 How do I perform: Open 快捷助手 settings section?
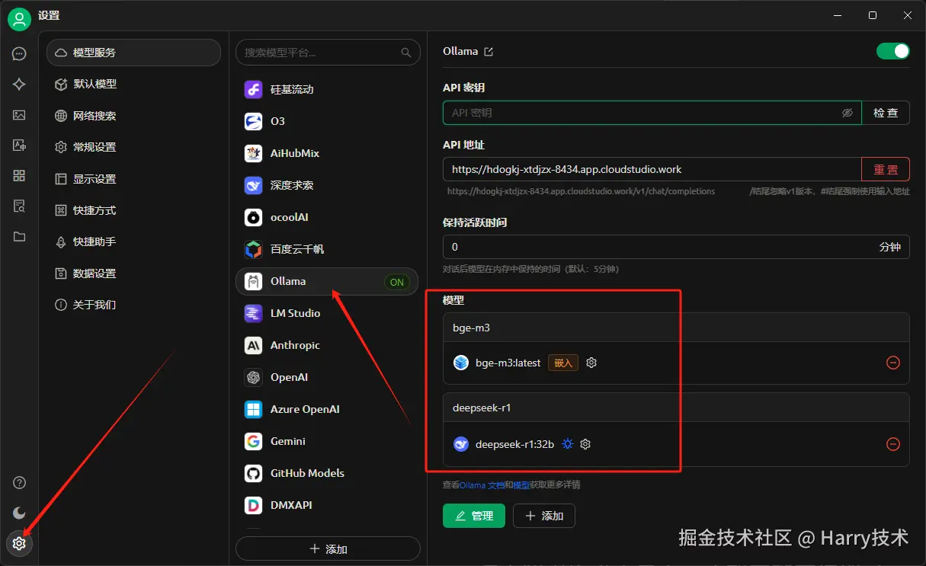(133, 241)
